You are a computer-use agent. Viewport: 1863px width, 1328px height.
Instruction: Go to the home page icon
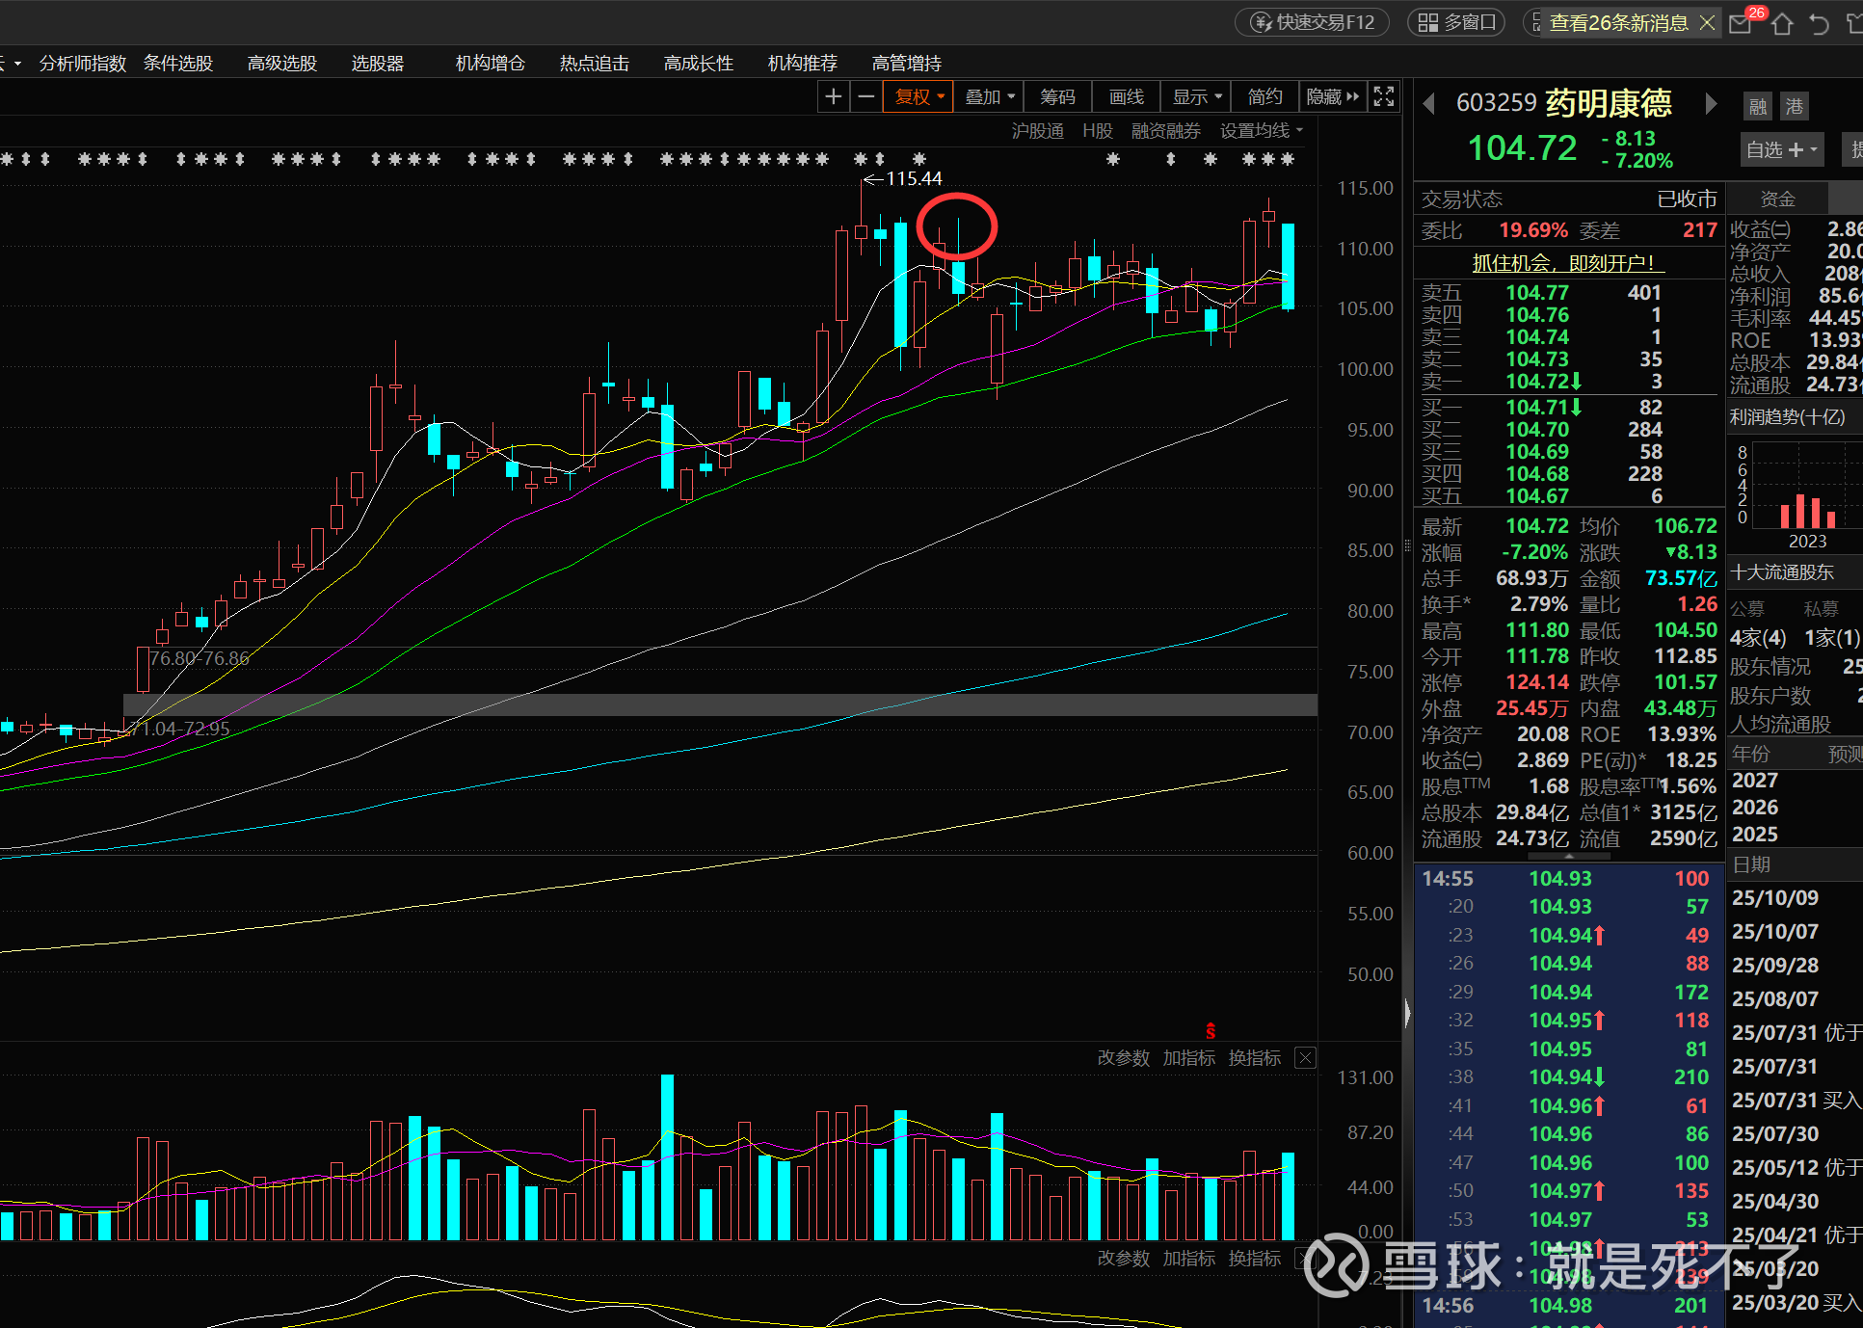tap(1782, 23)
